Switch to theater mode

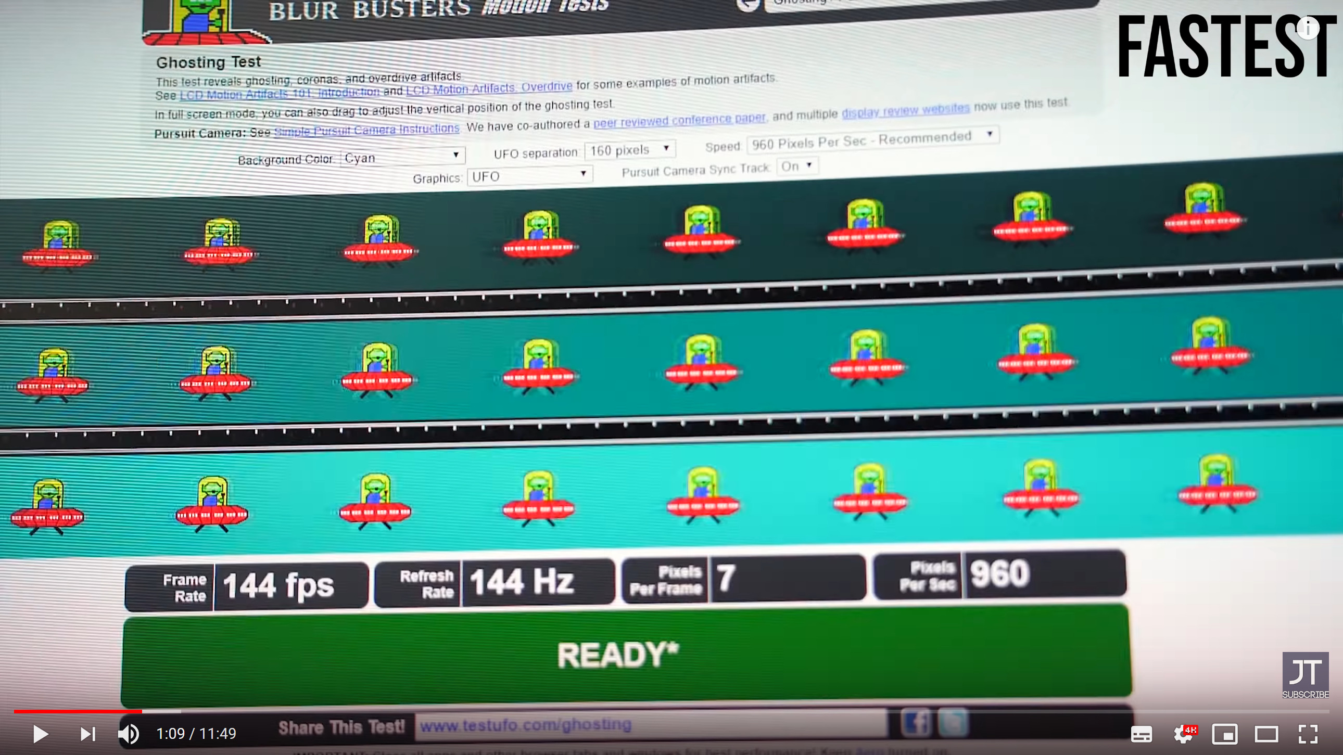tap(1266, 734)
